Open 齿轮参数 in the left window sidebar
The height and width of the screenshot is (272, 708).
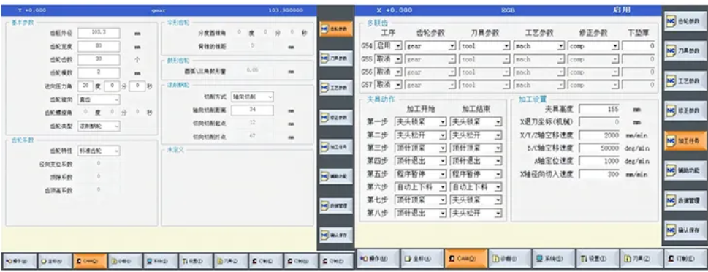336,29
